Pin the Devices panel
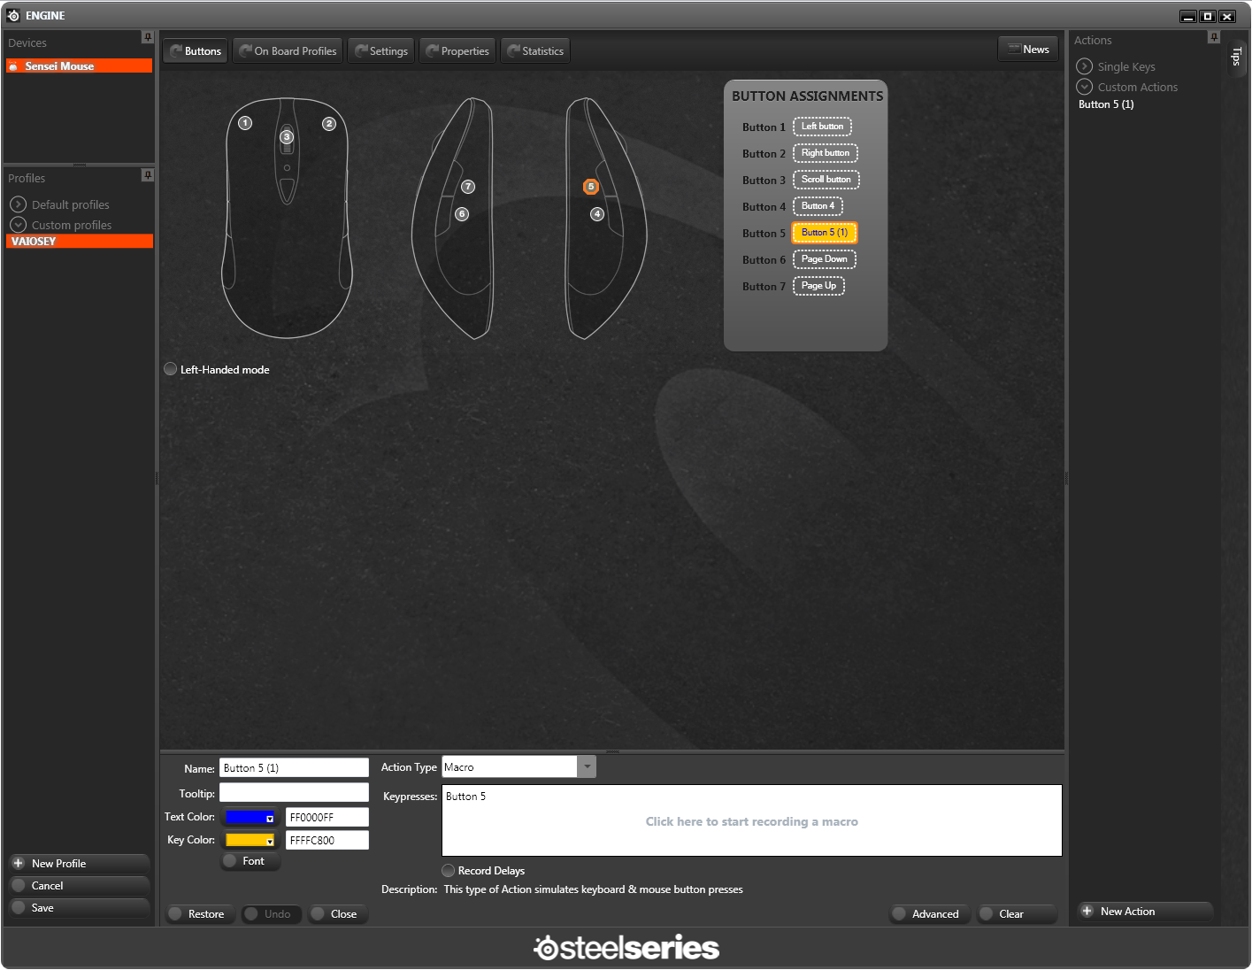 148,37
